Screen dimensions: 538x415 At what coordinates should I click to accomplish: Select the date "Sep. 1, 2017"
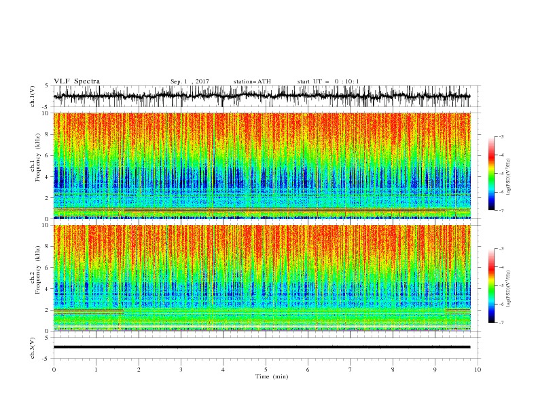coord(190,81)
